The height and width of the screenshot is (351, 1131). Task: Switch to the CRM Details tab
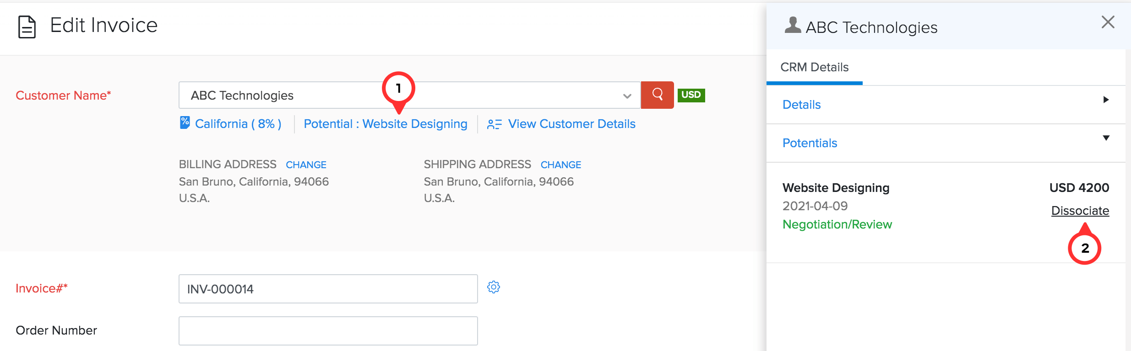pyautogui.click(x=814, y=67)
